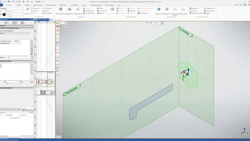This screenshot has width=250, height=141.
Task: Click the red double-arrow automenu icon
Action: (57, 53)
